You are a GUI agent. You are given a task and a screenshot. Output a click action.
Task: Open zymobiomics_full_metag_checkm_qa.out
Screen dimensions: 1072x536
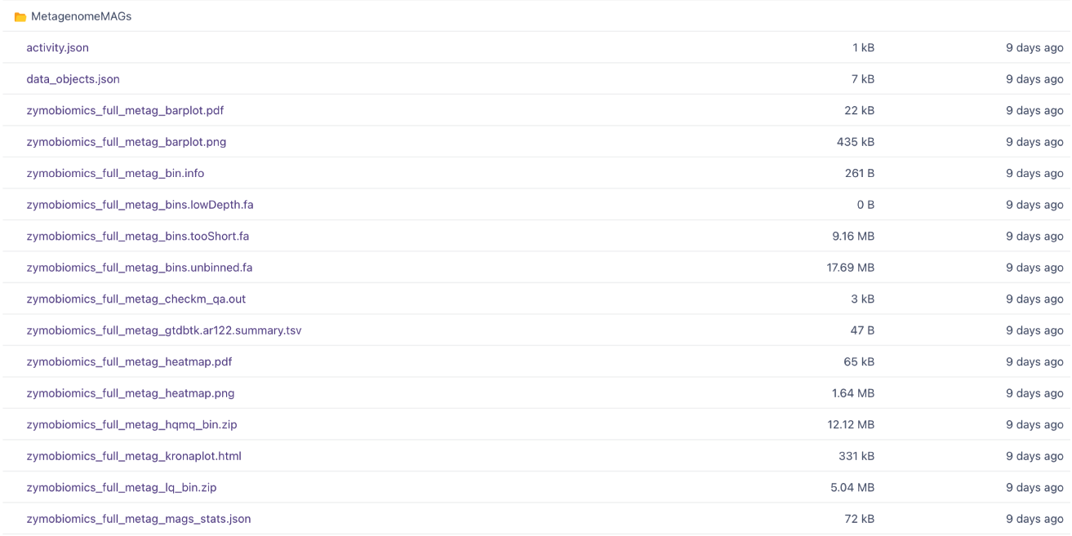(136, 299)
